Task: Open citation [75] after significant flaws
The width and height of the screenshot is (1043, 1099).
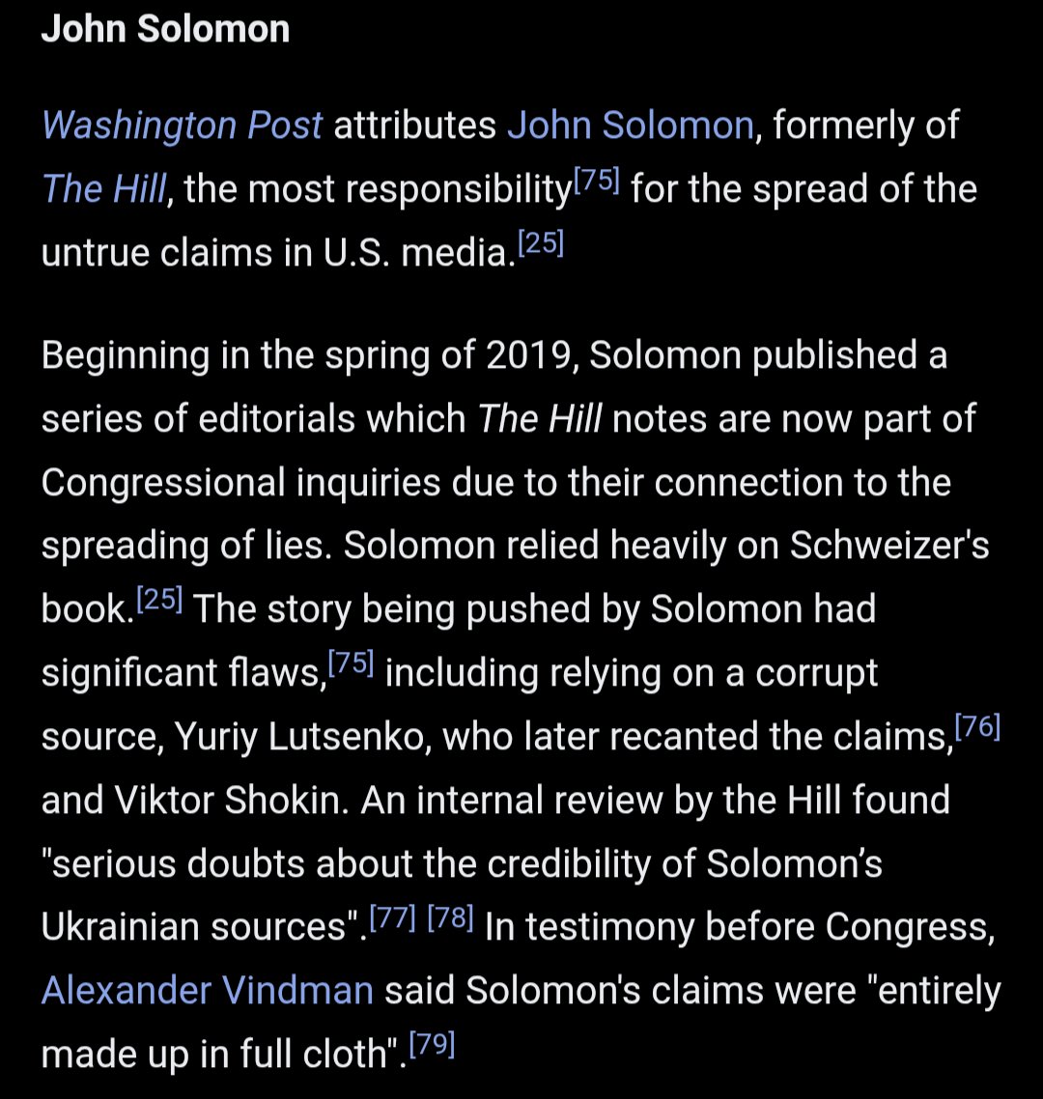Action: [351, 662]
